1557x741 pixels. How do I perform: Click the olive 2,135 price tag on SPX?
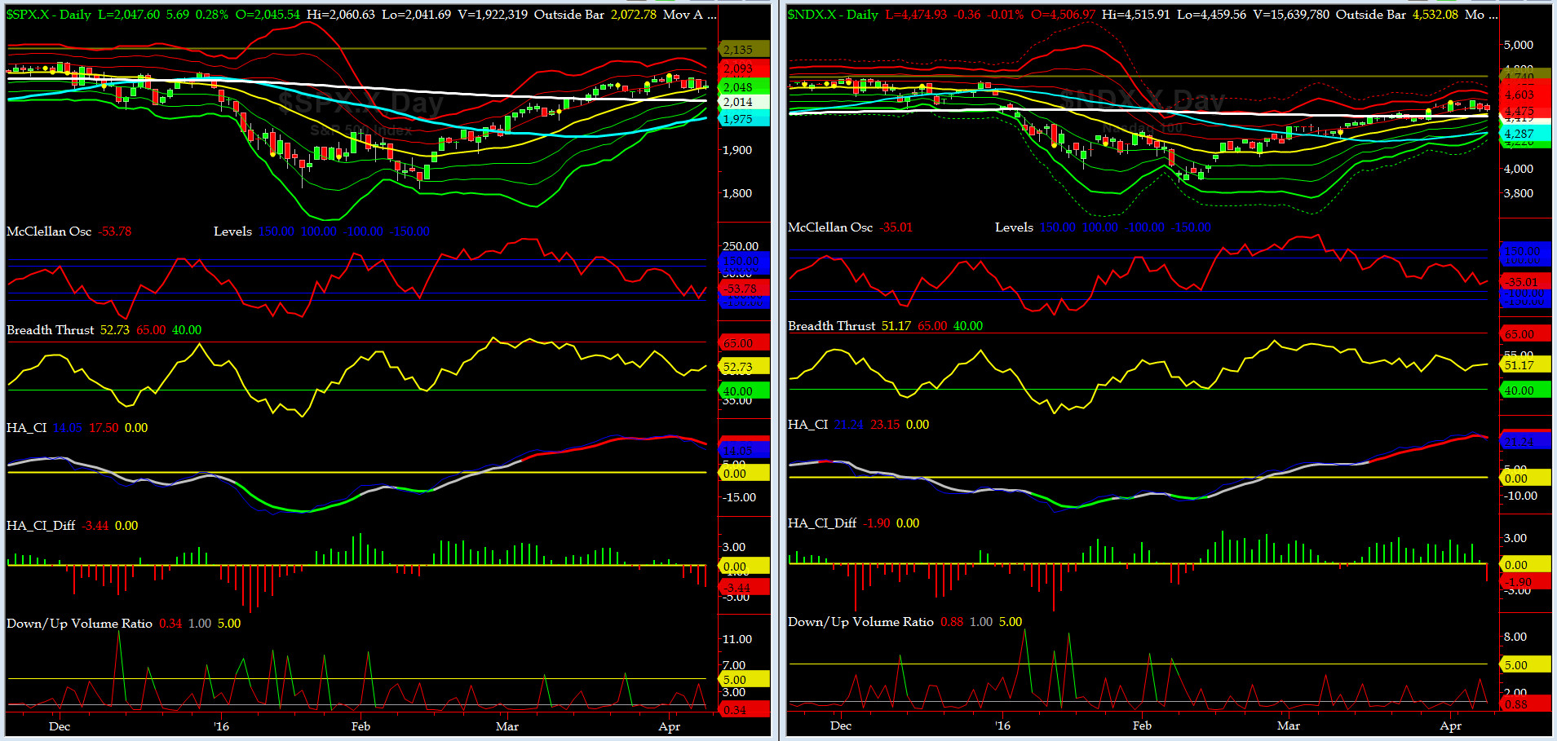click(743, 50)
